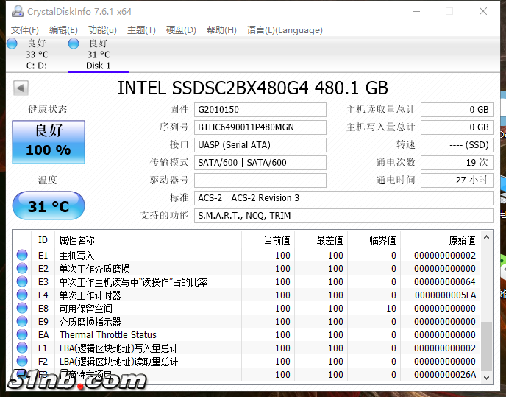Select the C: D: disk status orb
506x397 pixels.
pyautogui.click(x=12, y=43)
